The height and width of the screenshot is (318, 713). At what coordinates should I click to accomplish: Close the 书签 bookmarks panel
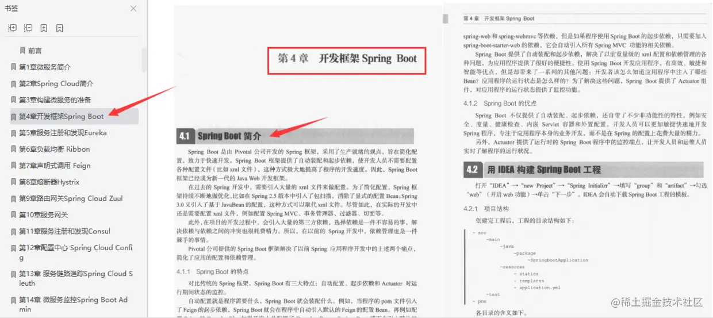tap(133, 9)
